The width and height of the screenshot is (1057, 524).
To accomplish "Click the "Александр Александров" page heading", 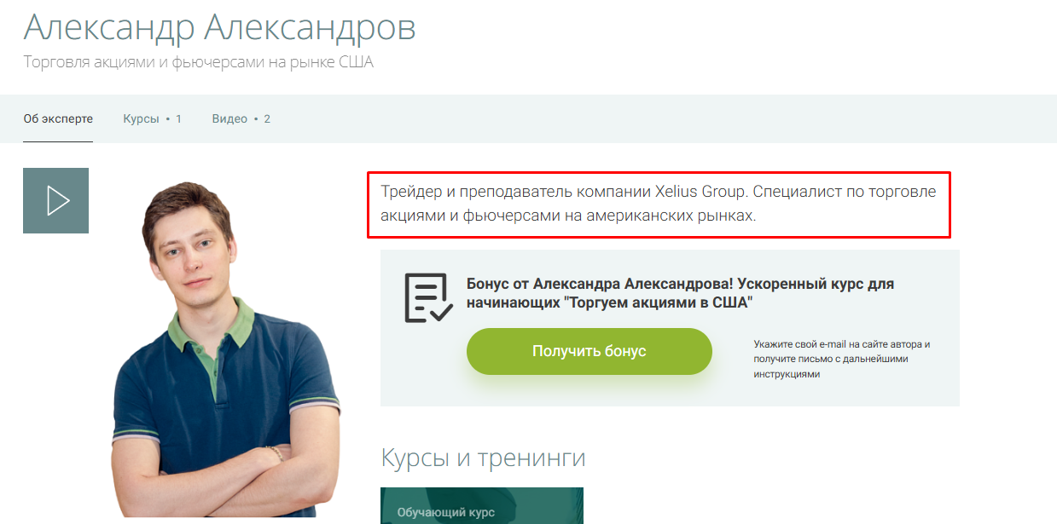I will pyautogui.click(x=219, y=27).
